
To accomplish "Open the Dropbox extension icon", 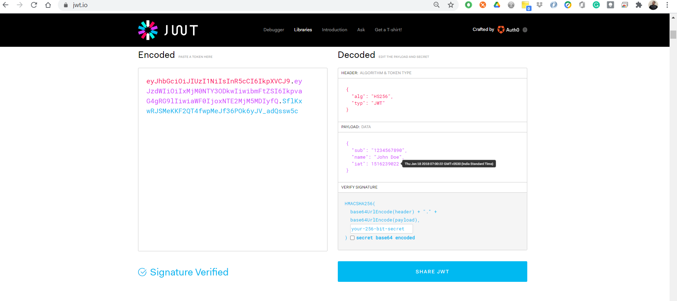I will click(x=539, y=5).
